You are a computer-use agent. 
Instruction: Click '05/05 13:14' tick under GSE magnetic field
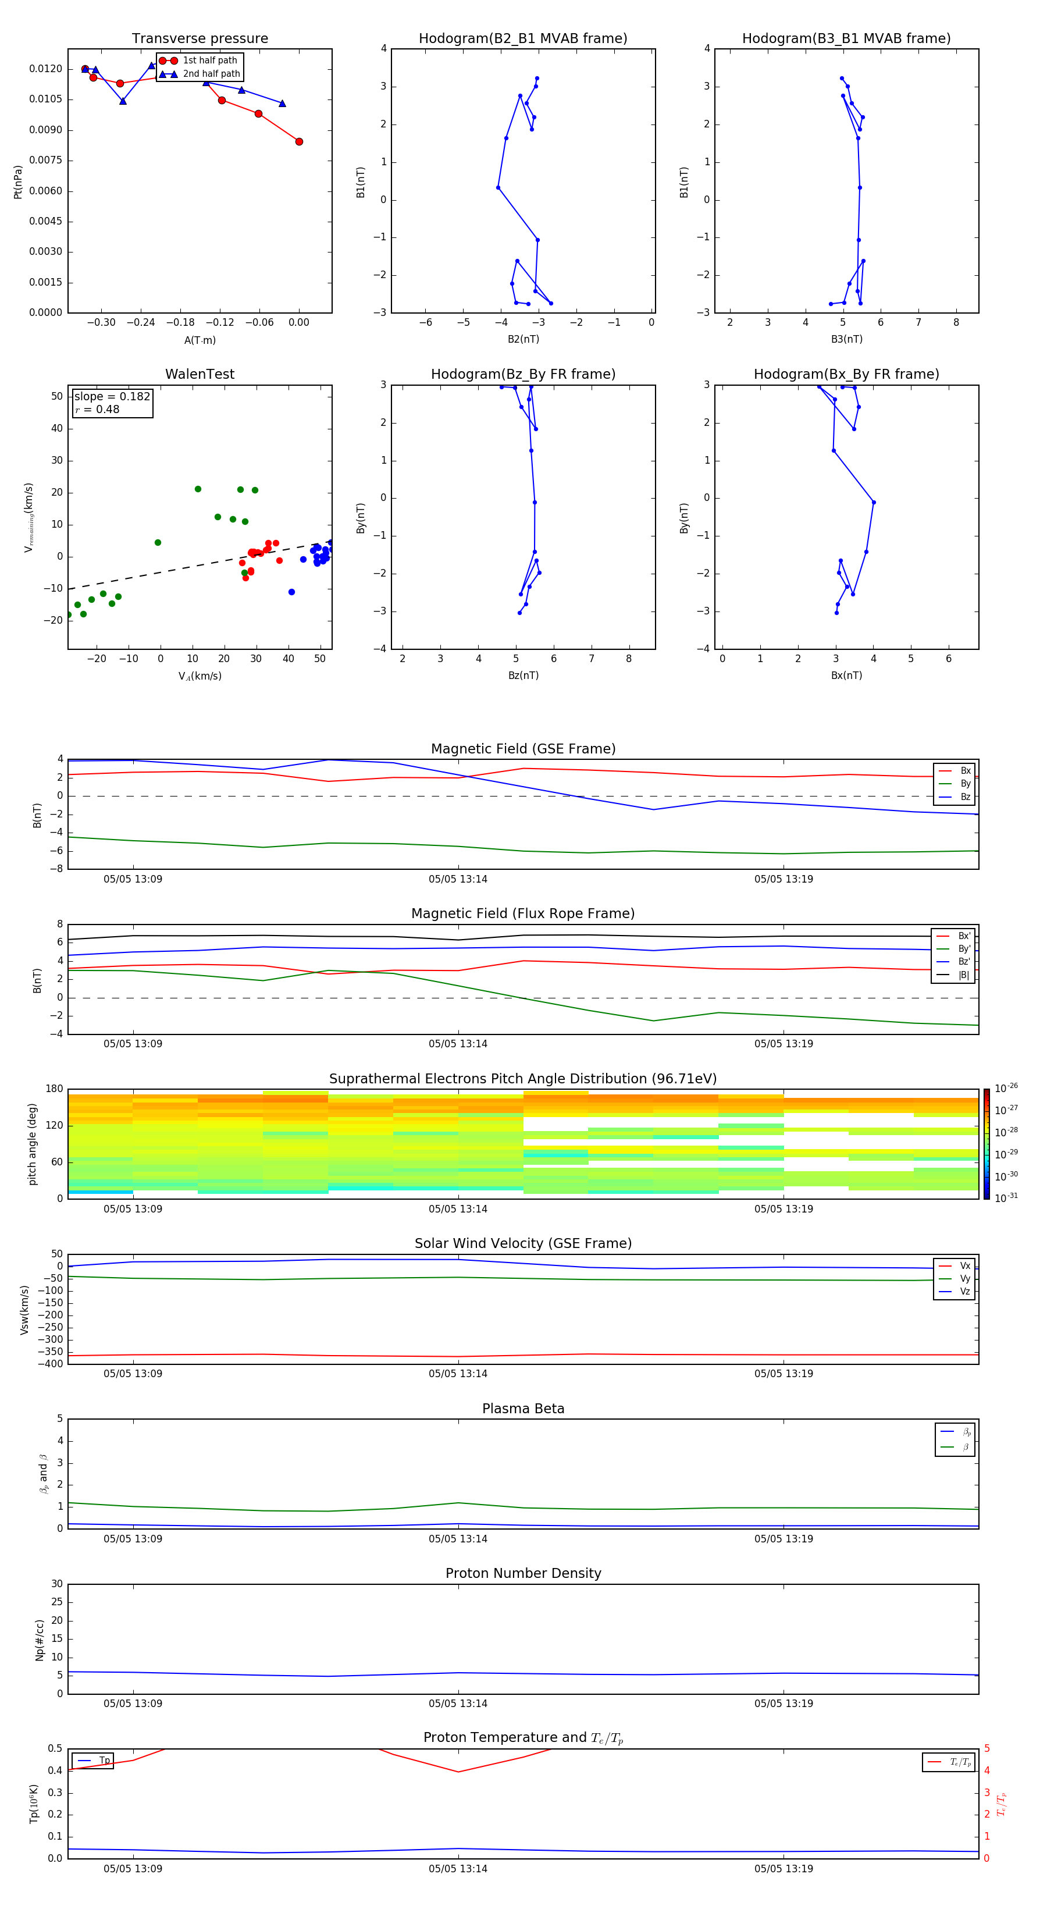click(x=458, y=880)
